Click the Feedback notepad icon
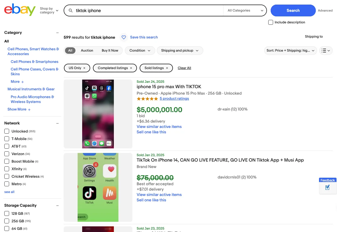Viewport: 337px width, 232px height. click(x=327, y=188)
